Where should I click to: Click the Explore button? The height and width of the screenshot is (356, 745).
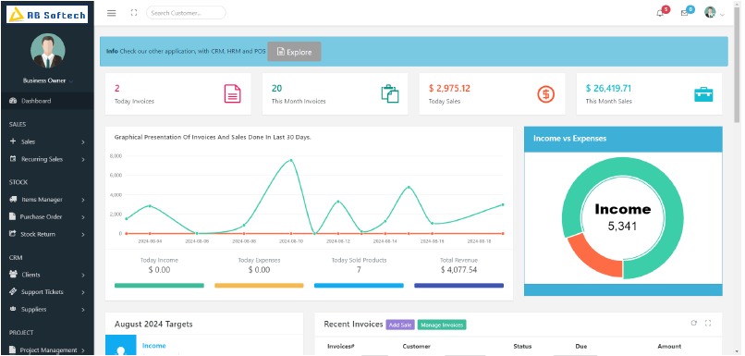294,52
